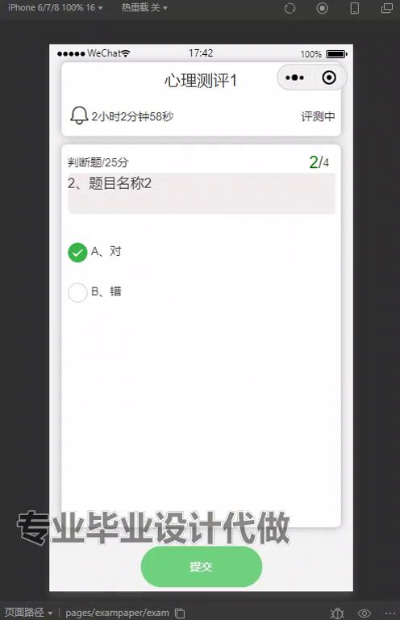Screen dimensions: 400x620
Task: Toggle the phone device frame icon
Action: click(x=355, y=8)
